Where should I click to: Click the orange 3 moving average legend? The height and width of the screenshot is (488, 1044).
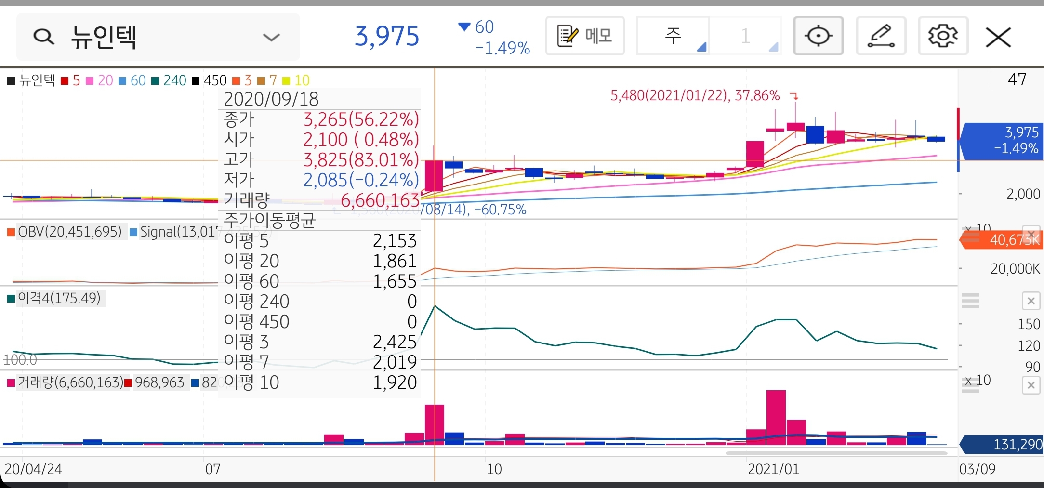click(242, 80)
